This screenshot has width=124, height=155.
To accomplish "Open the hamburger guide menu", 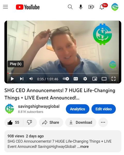I will tap(5, 7).
